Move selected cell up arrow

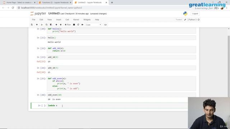coord(56,25)
